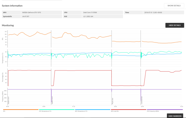
Task: Click the HIDE MARKERS button
Action: (x=175, y=116)
